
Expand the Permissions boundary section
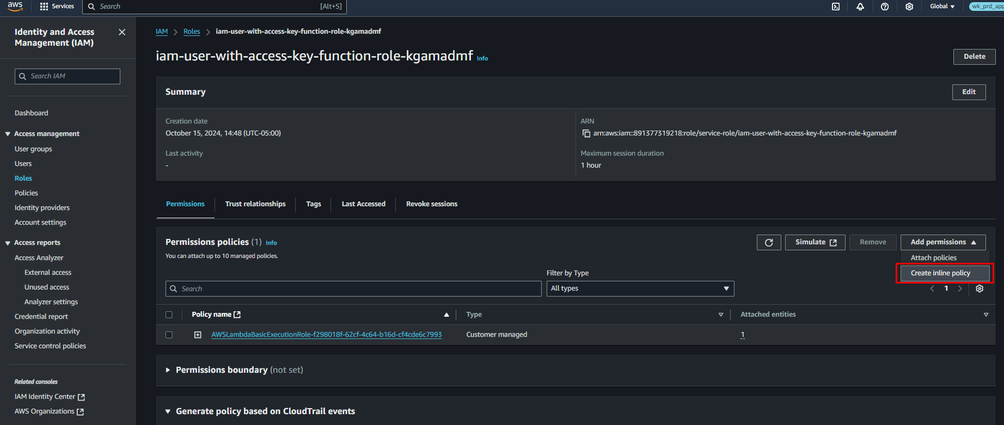click(168, 370)
